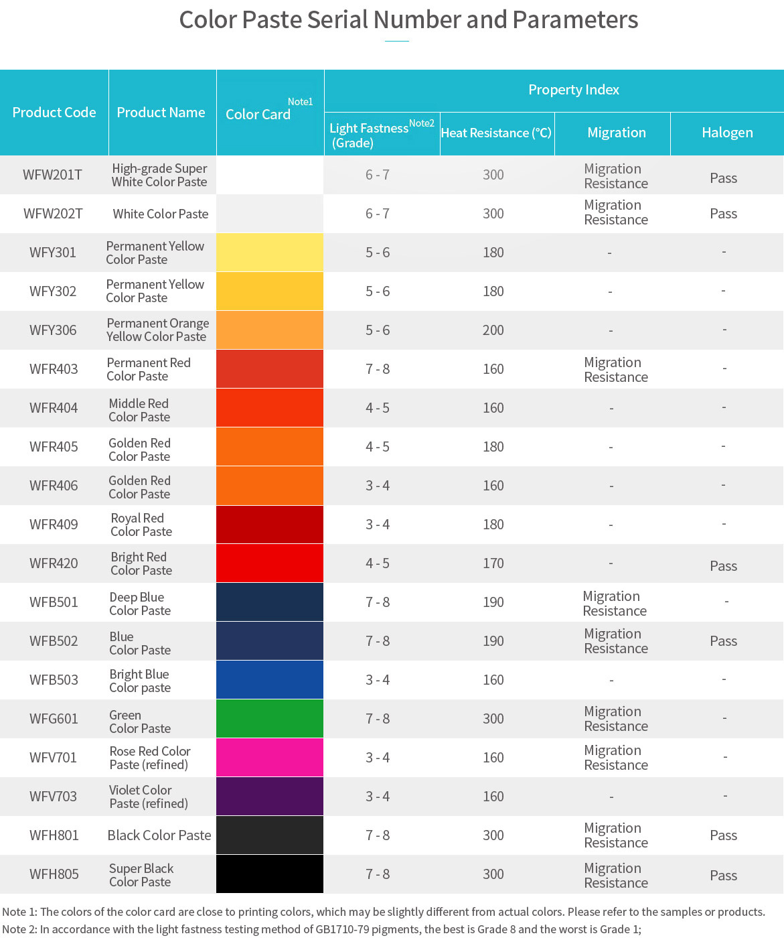The height and width of the screenshot is (952, 784).
Task: Select the Product Name column header
Action: (161, 113)
